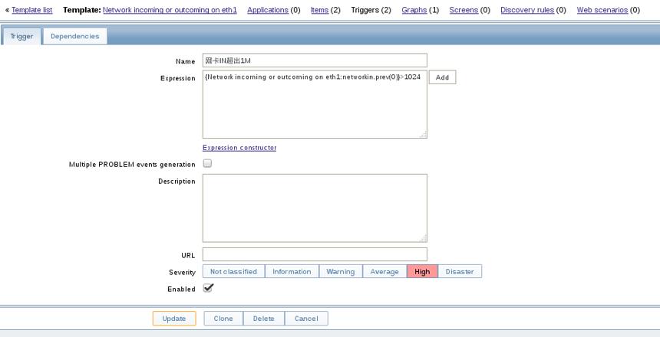Go to the template Items page

[x=319, y=10]
